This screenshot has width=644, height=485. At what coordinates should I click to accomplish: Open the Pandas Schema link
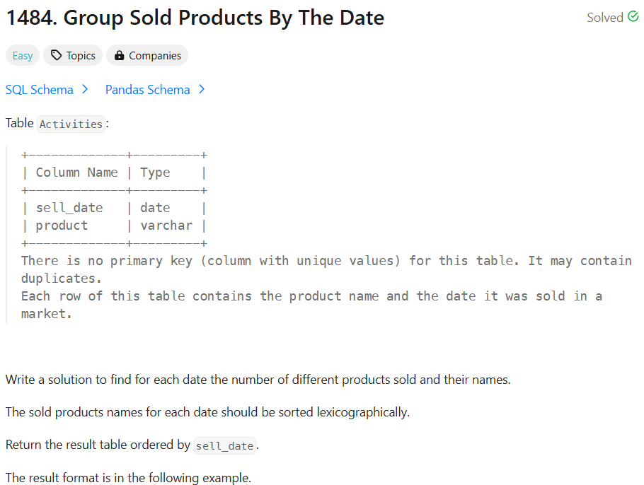click(x=147, y=90)
